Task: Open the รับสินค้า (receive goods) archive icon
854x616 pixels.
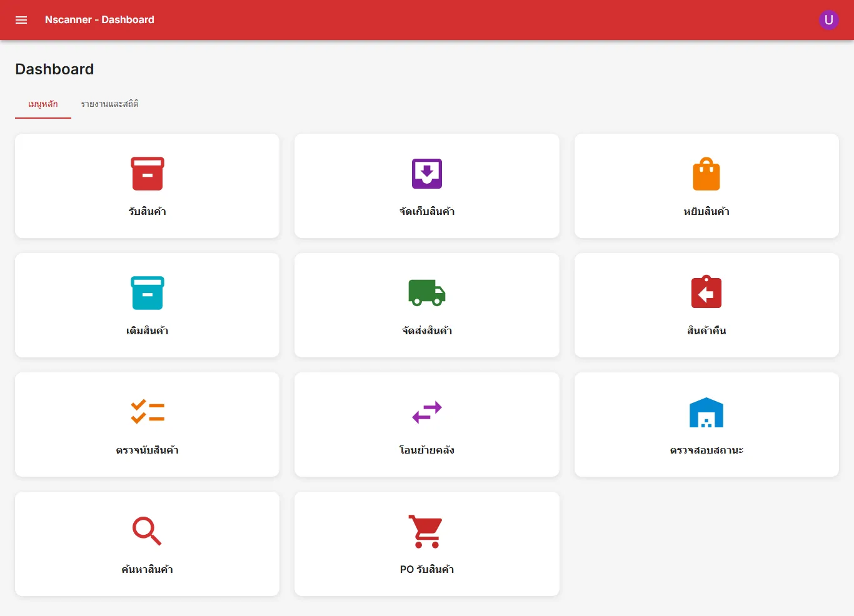Action: click(x=147, y=173)
